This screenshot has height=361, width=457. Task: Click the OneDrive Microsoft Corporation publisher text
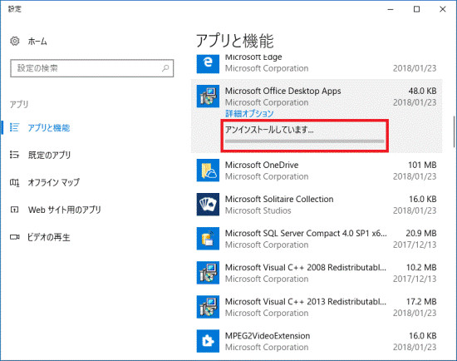coord(267,176)
